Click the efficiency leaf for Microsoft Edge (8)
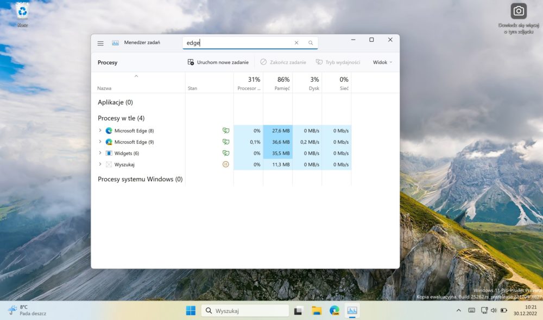543x320 pixels. pos(226,130)
